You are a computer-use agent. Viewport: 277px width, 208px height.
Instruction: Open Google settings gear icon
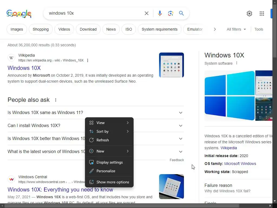[x=249, y=14]
